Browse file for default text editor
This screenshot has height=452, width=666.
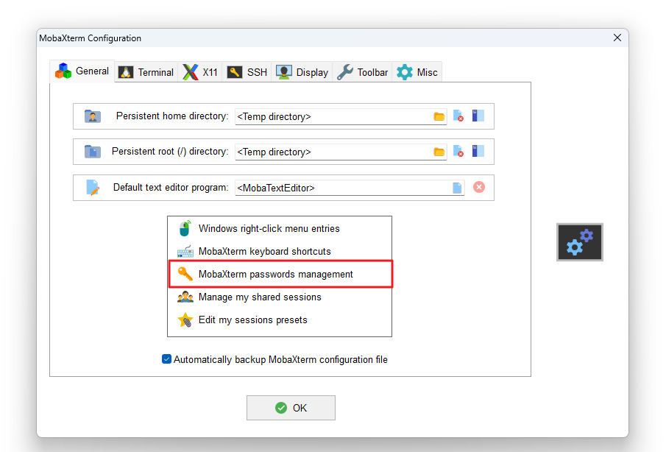[x=457, y=188]
